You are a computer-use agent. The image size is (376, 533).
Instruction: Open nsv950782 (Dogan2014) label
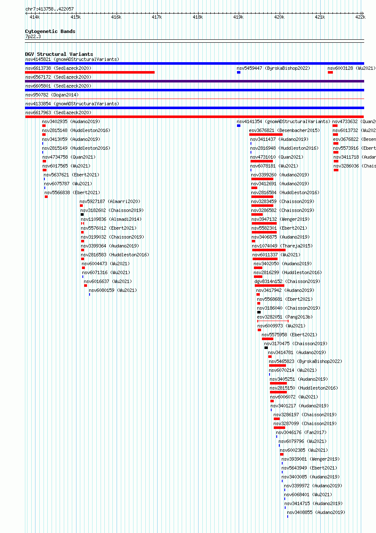(x=52, y=95)
